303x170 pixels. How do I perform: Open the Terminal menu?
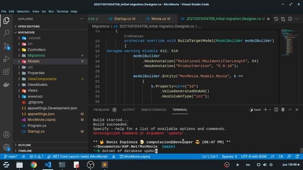tap(62, 11)
